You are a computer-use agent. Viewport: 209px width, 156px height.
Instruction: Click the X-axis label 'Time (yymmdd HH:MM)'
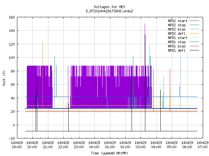109,153
